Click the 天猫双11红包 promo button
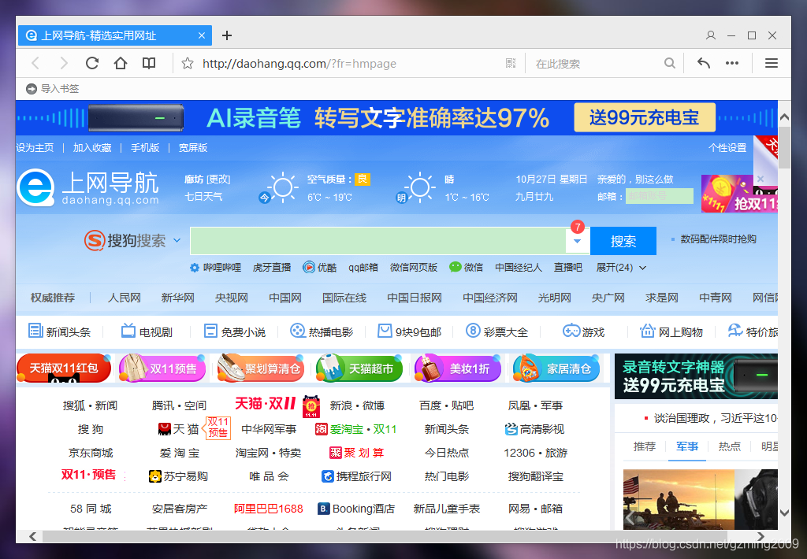Image resolution: width=807 pixels, height=559 pixels. [x=64, y=368]
